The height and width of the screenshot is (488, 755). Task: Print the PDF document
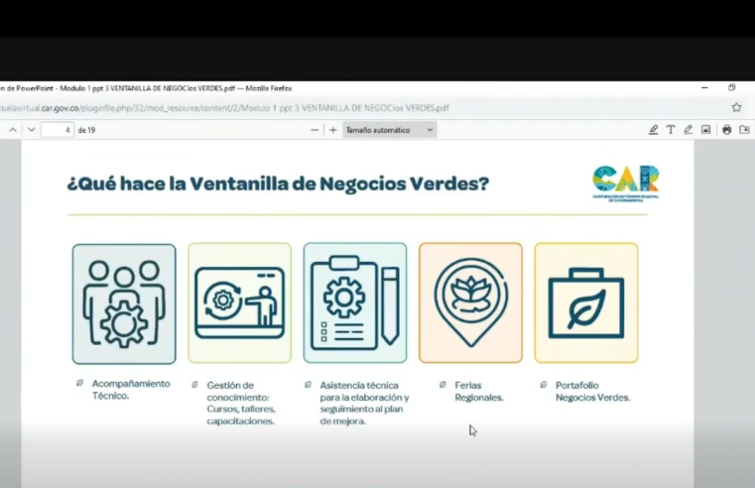(726, 130)
